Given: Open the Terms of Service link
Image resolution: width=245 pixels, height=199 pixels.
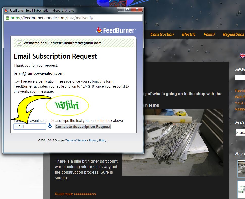Looking at the screenshot, I should 76,140.
